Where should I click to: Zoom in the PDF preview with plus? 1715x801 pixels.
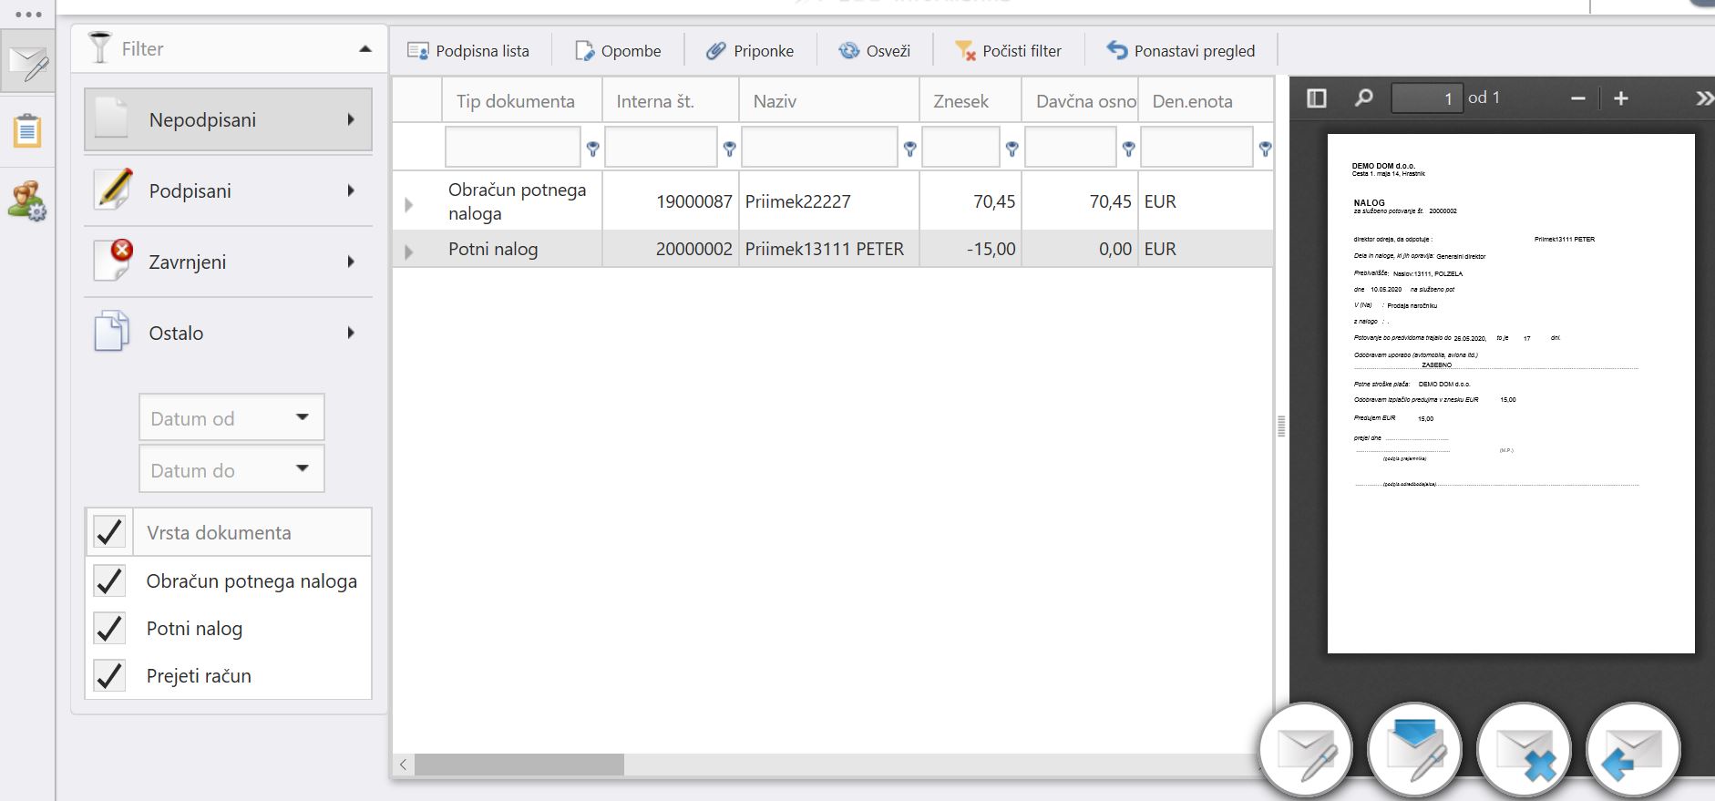(1620, 98)
